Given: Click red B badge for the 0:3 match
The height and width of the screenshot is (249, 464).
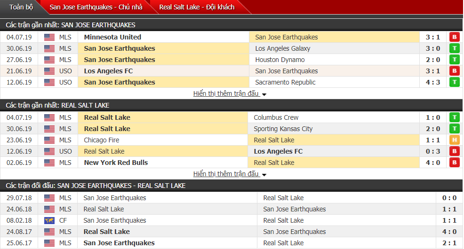Looking at the screenshot, I should pos(455,151).
